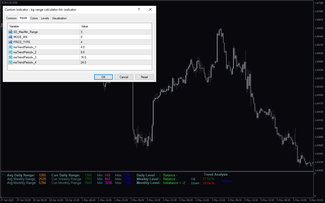Viewport: 325px width, 203px height.
Task: Select the SD_MaxMin_Range variable icon
Action: click(x=10, y=32)
